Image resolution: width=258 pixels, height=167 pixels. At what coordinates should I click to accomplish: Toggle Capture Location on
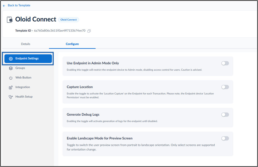(225, 87)
